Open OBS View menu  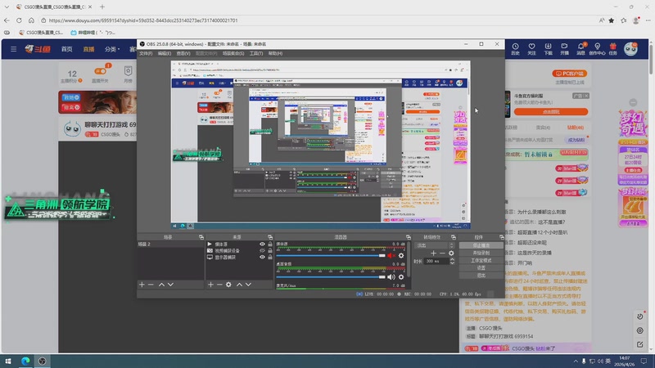click(x=183, y=53)
